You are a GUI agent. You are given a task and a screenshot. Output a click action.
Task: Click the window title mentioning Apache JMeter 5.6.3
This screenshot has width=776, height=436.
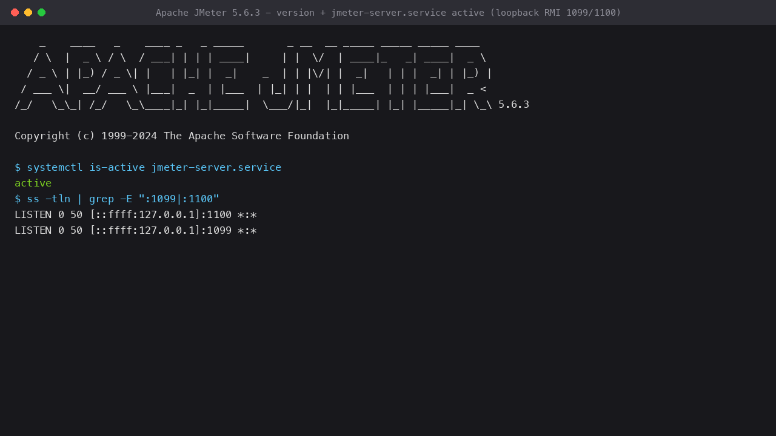point(388,12)
